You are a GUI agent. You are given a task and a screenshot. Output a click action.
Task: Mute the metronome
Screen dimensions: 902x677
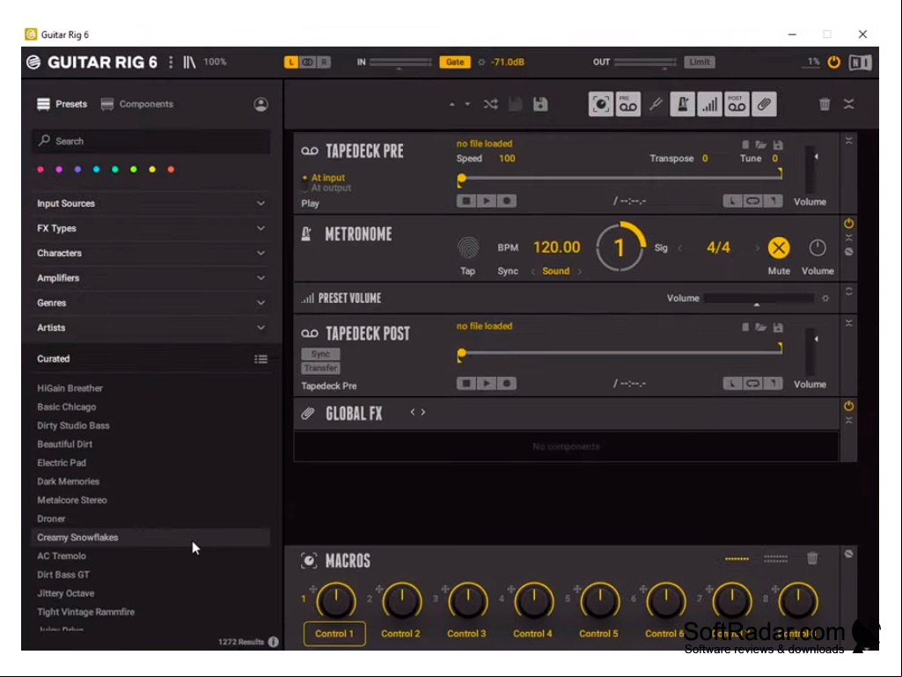click(x=778, y=248)
